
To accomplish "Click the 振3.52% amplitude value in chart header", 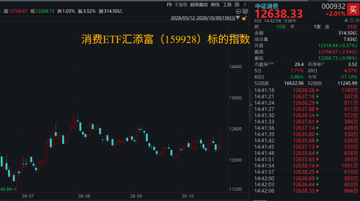I will pos(87,11).
